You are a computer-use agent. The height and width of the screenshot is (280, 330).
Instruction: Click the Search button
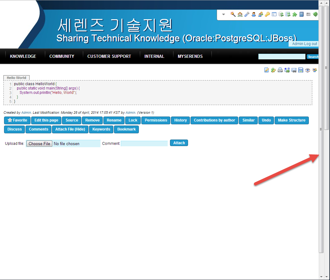tap(313, 57)
